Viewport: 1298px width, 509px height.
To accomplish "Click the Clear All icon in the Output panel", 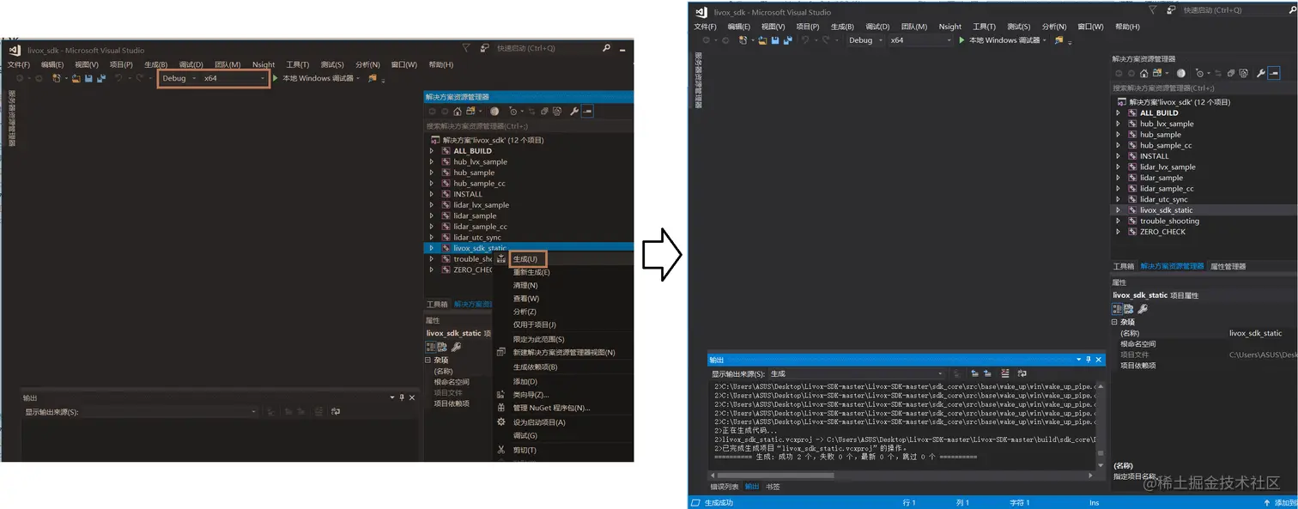I will point(1004,373).
